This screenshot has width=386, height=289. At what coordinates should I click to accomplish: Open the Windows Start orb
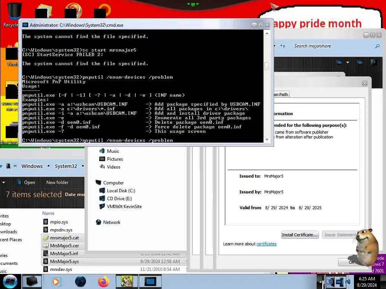pos(10,281)
